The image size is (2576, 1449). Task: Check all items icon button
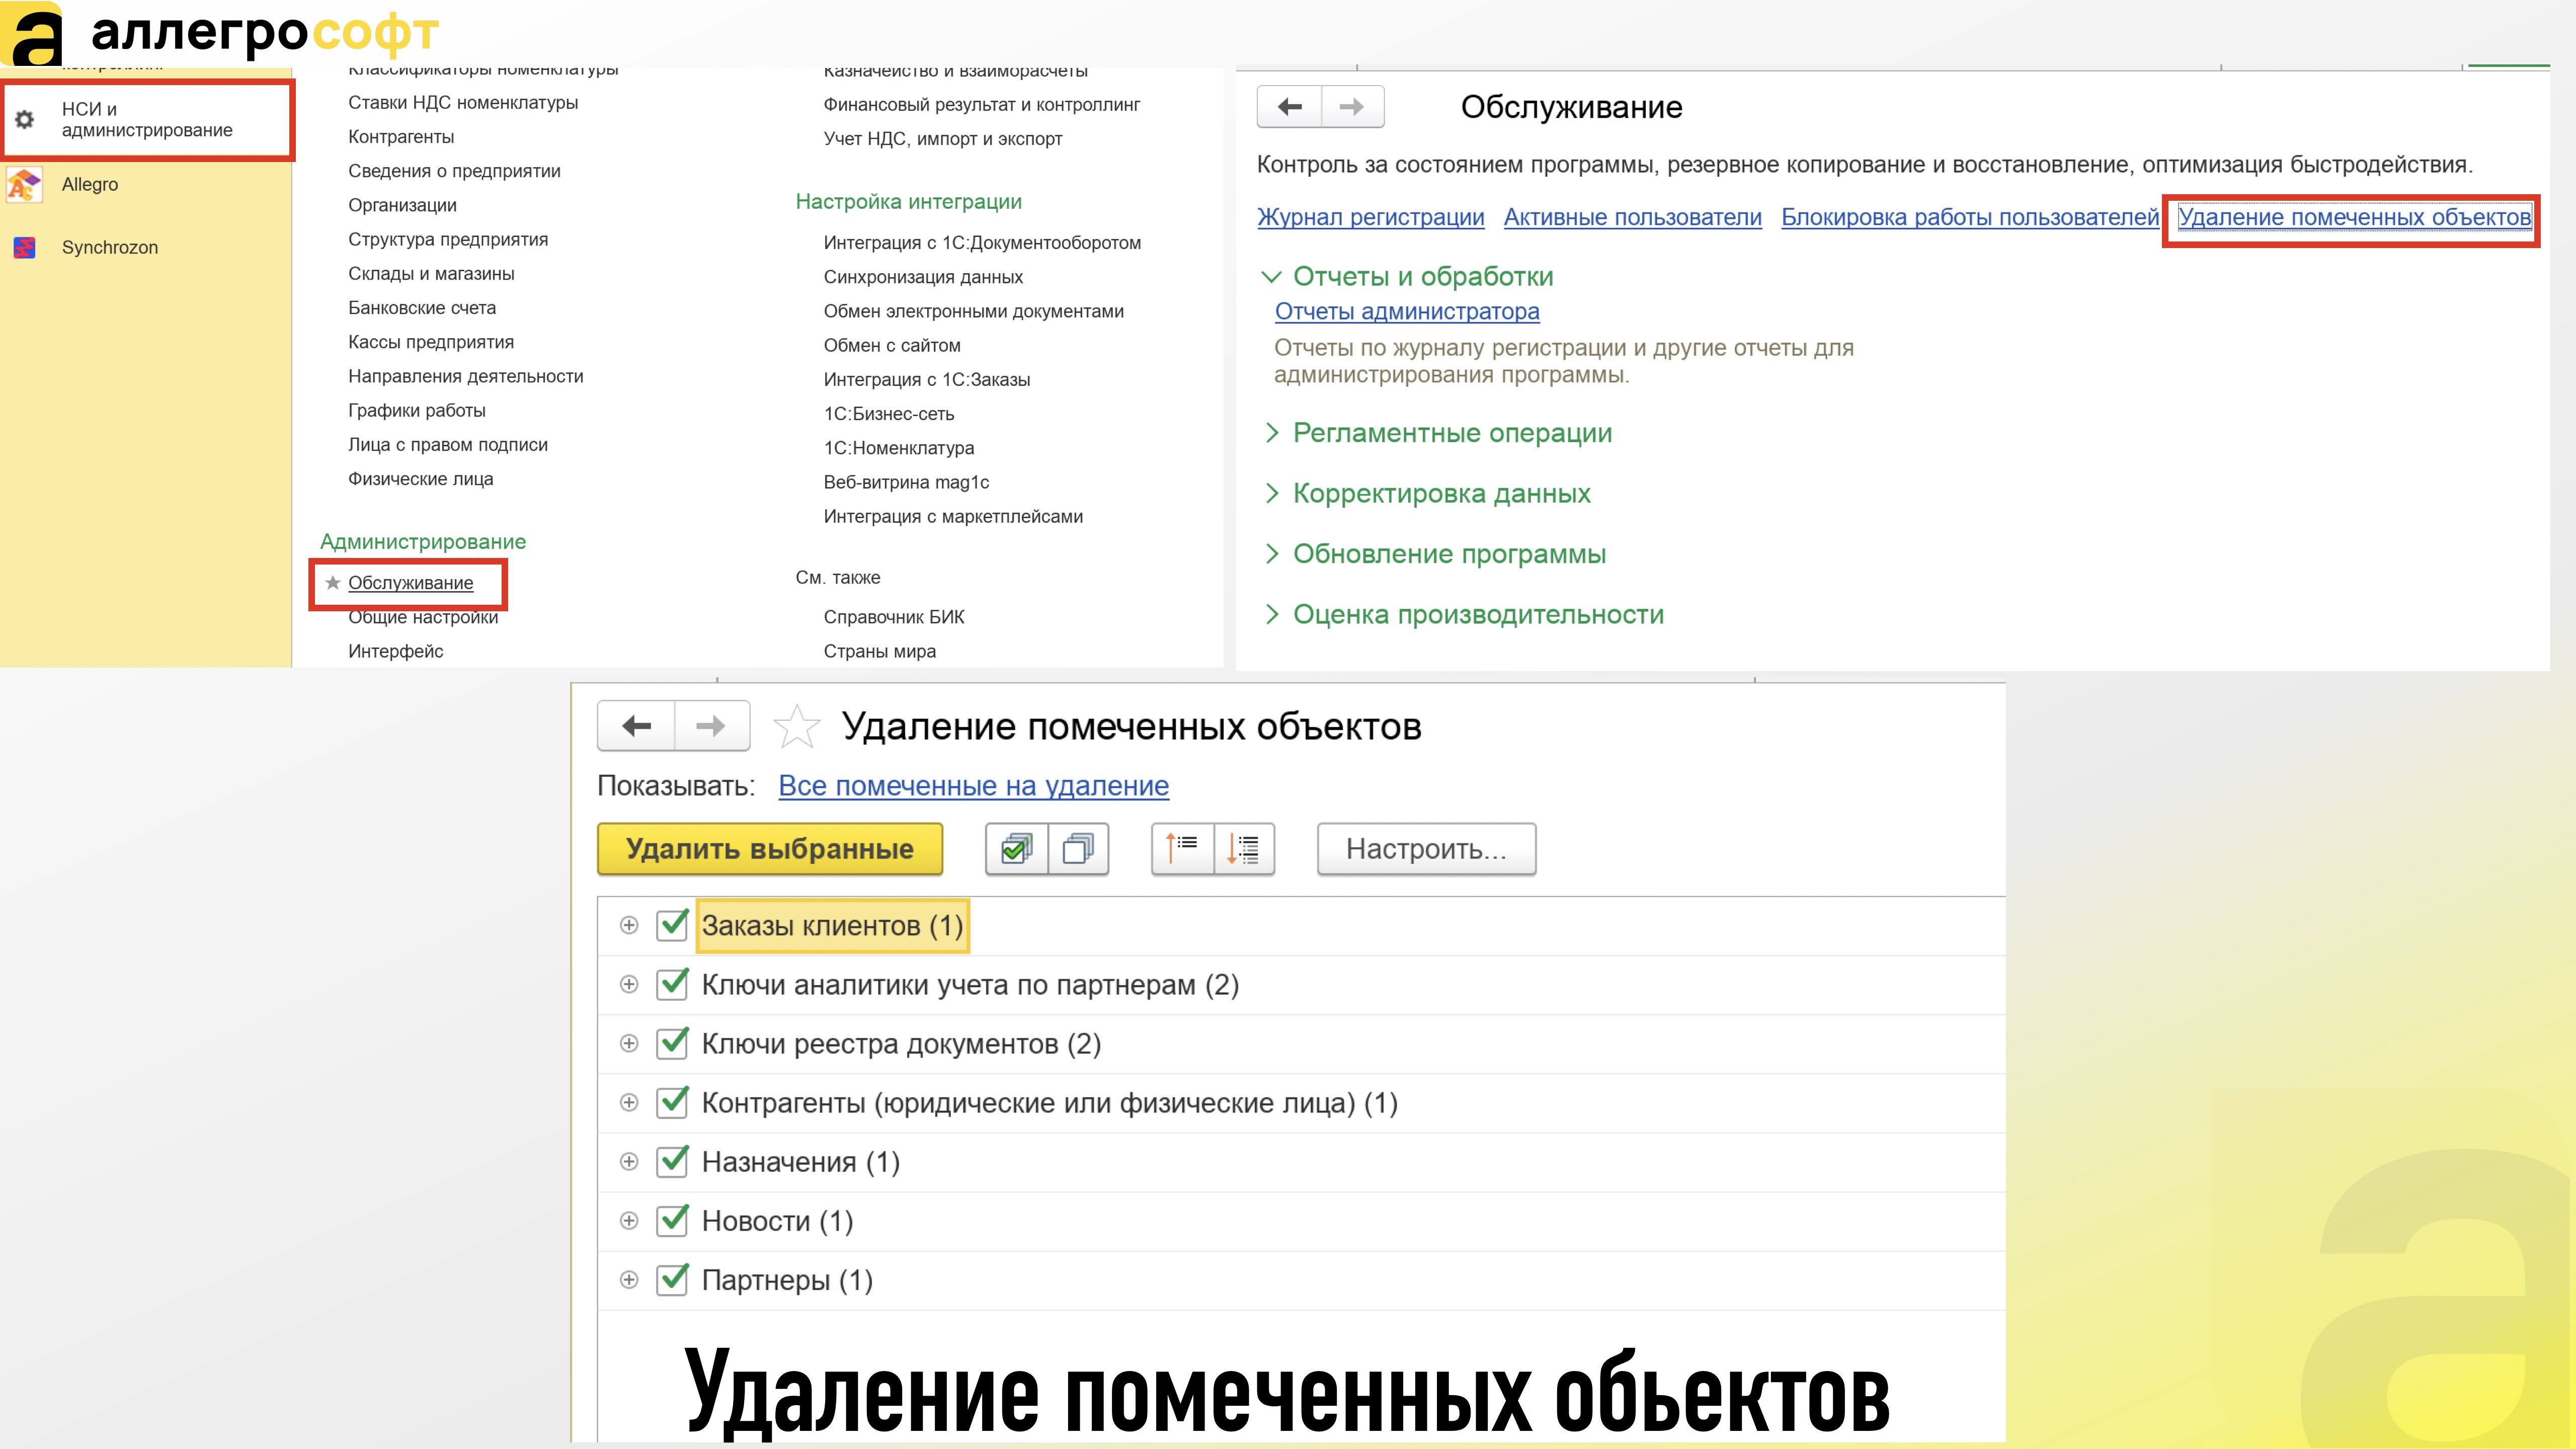click(x=1017, y=849)
